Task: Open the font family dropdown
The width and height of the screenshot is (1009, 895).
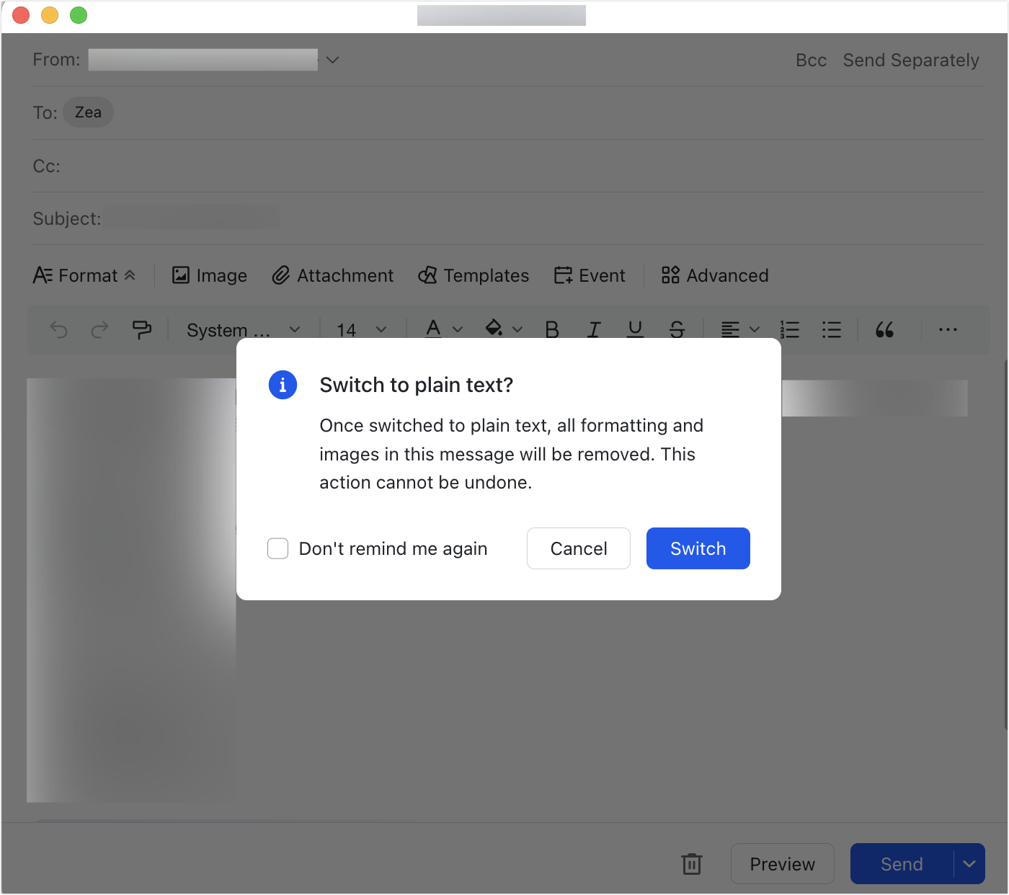Action: click(242, 329)
